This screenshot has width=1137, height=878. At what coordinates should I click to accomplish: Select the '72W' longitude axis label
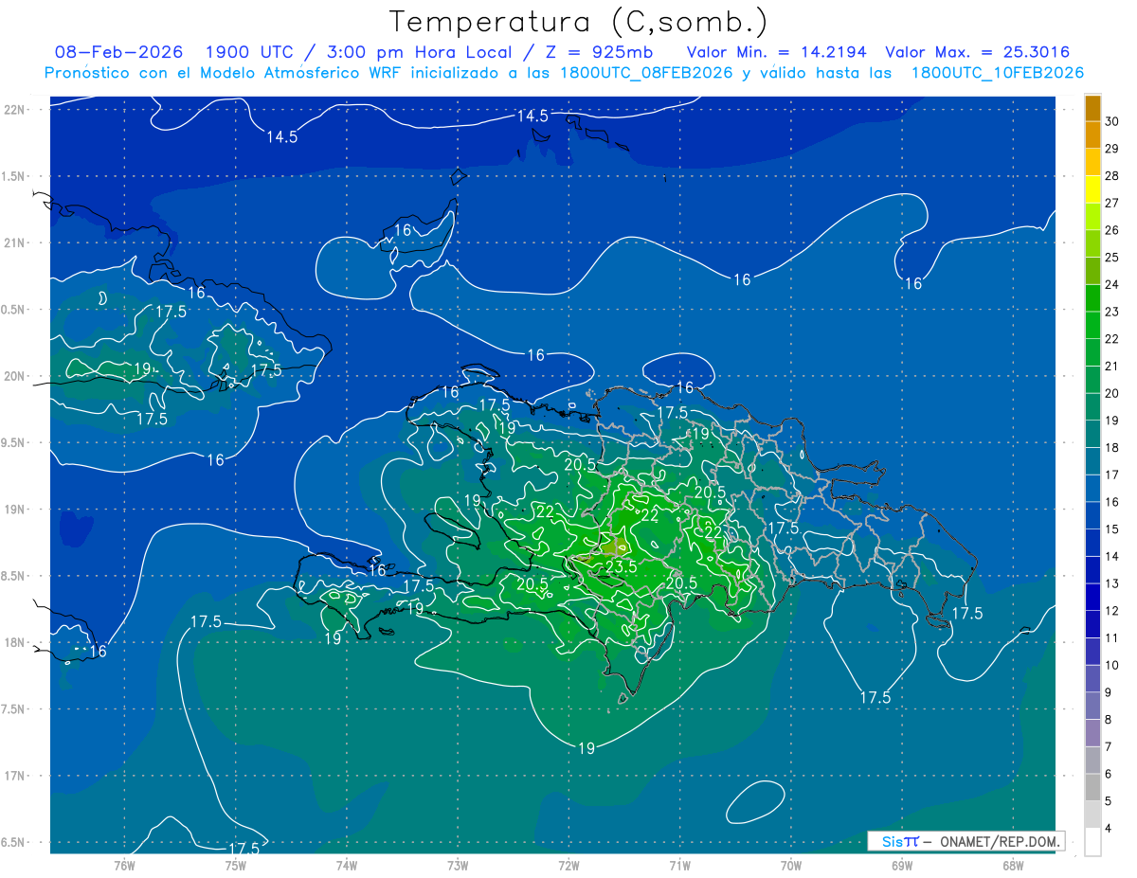pyautogui.click(x=568, y=866)
